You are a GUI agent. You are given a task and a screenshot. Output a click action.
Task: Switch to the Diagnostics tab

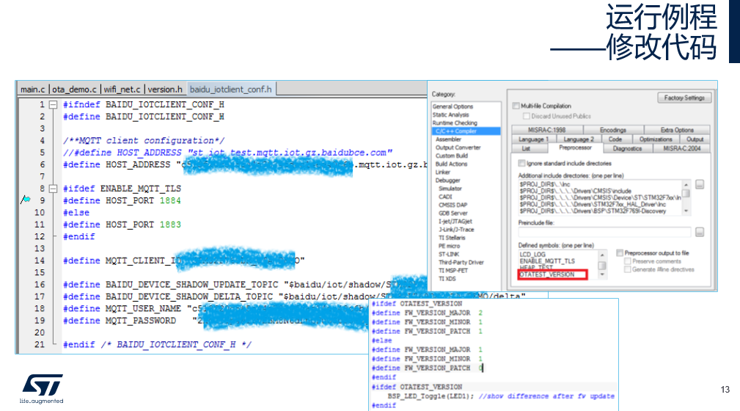tap(627, 148)
